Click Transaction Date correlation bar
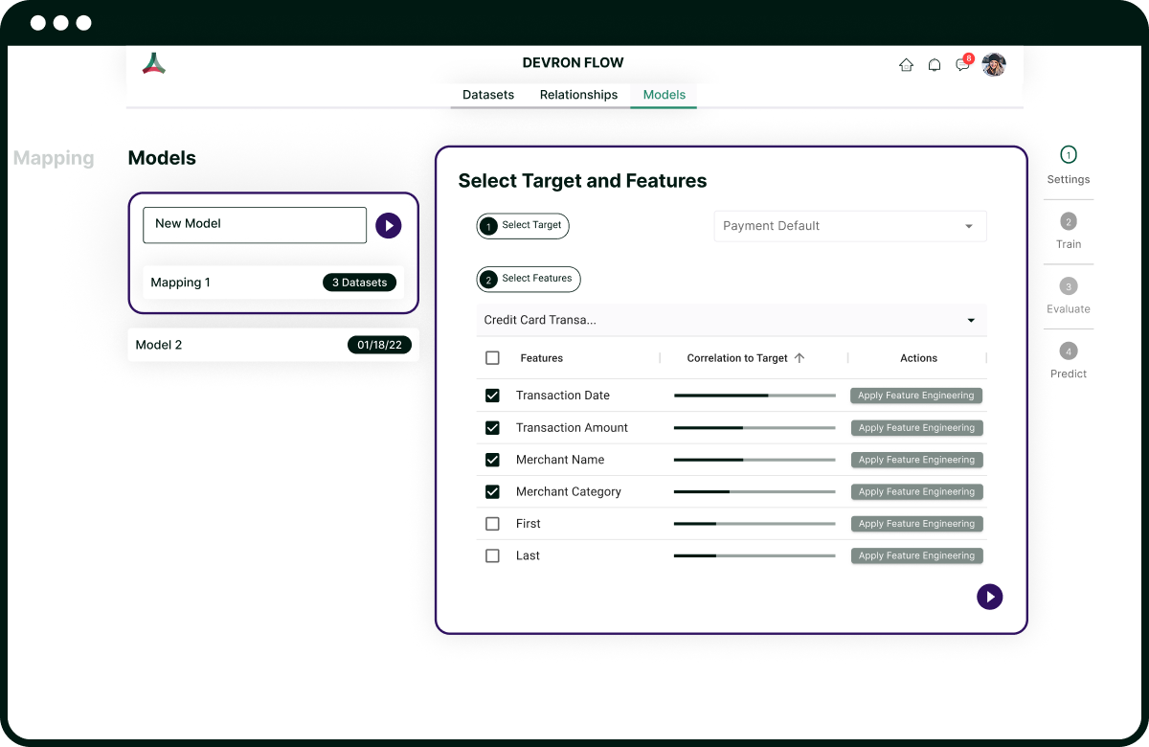The width and height of the screenshot is (1149, 747). [755, 396]
